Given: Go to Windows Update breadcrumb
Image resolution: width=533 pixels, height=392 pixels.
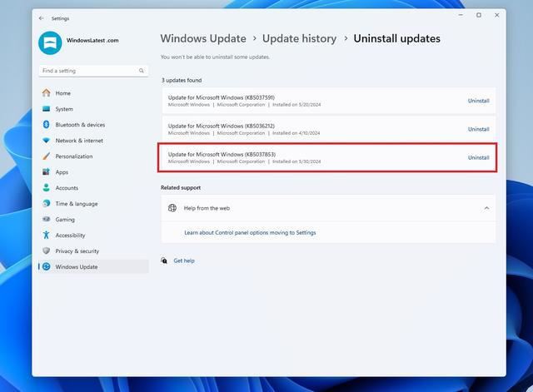Looking at the screenshot, I should click(x=203, y=38).
